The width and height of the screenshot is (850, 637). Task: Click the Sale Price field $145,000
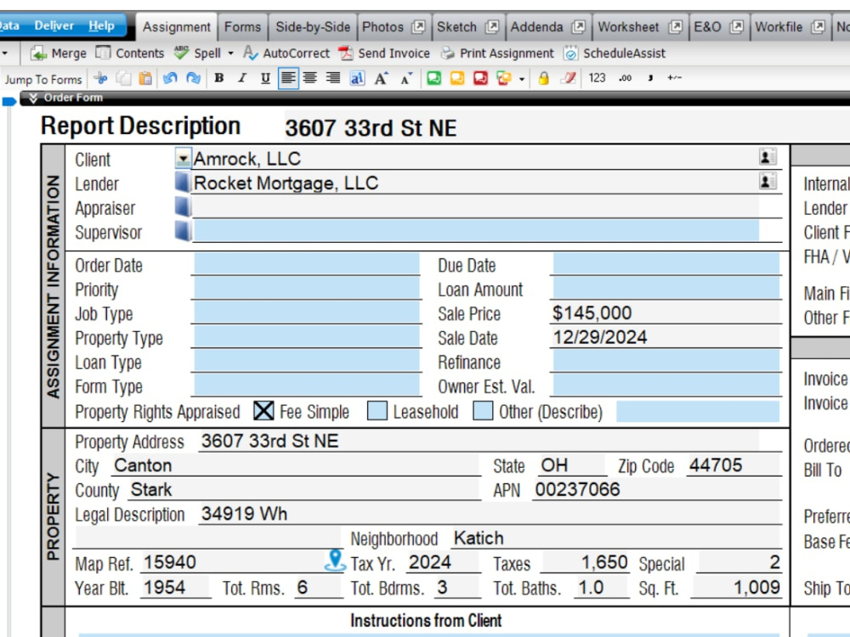pyautogui.click(x=666, y=313)
